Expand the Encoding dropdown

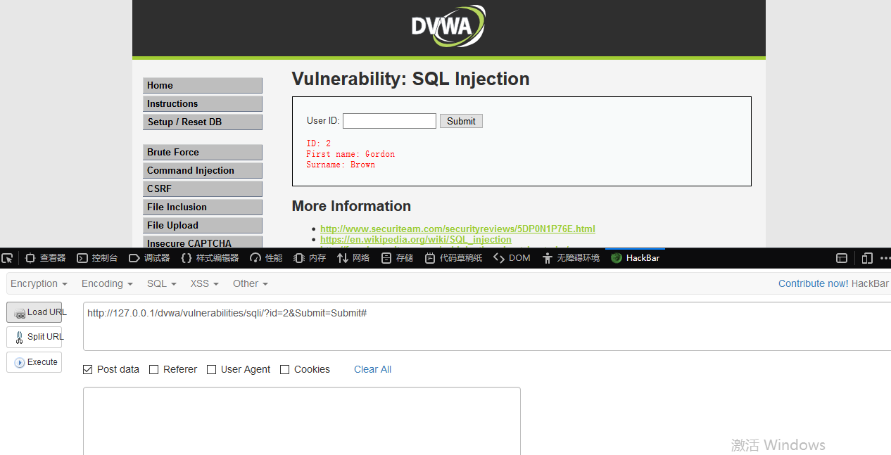pos(107,283)
